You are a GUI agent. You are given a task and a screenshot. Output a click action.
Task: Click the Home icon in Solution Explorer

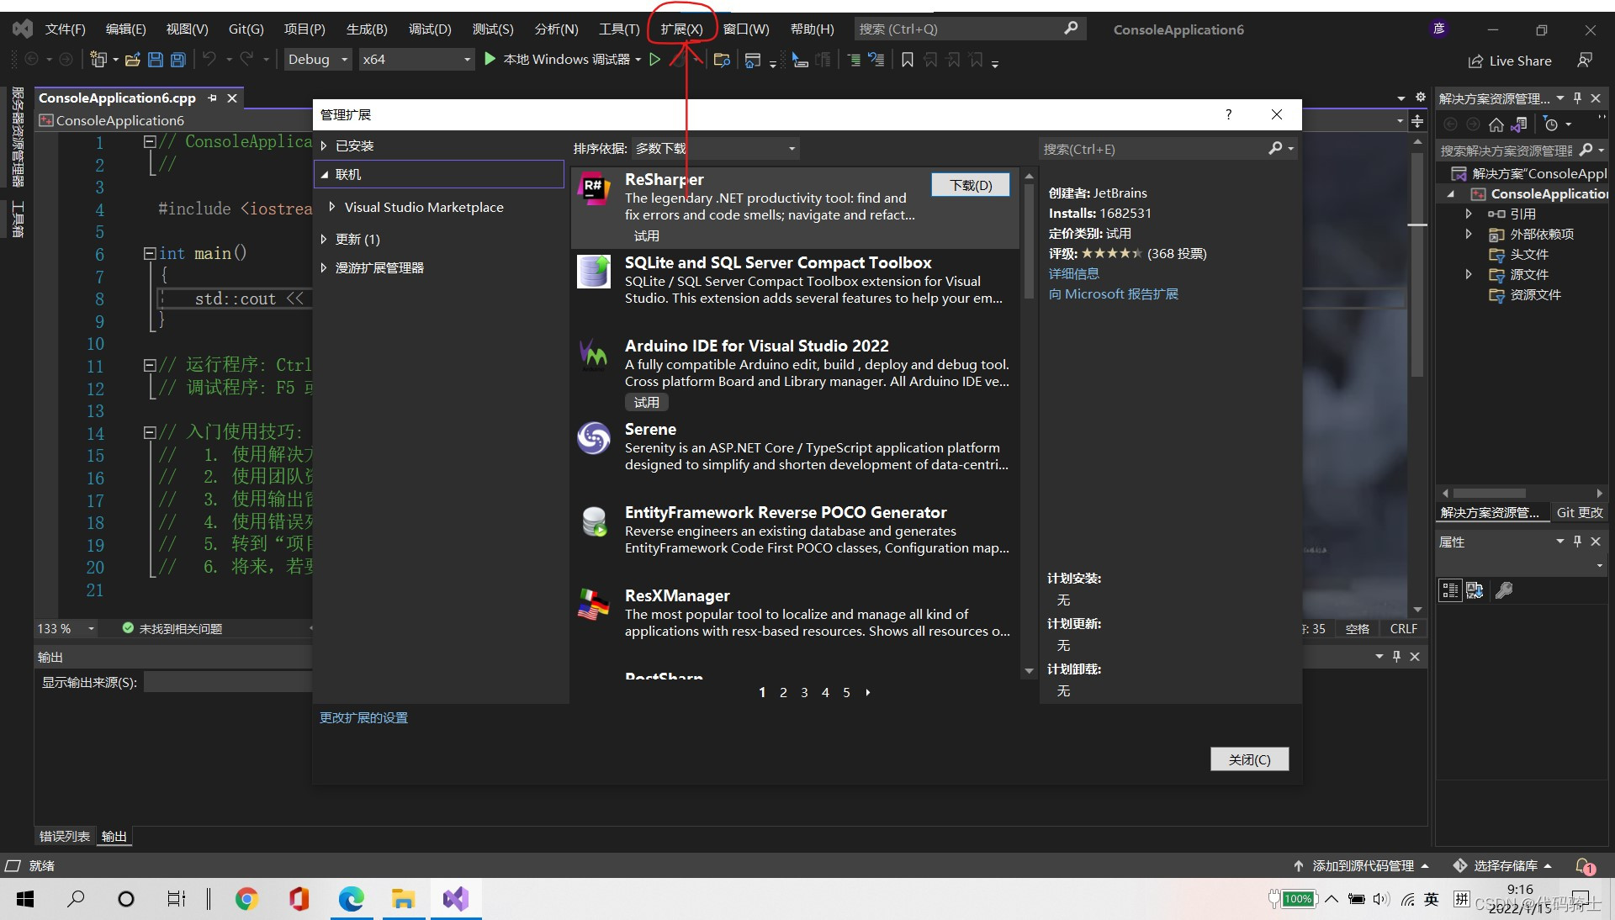(1496, 124)
